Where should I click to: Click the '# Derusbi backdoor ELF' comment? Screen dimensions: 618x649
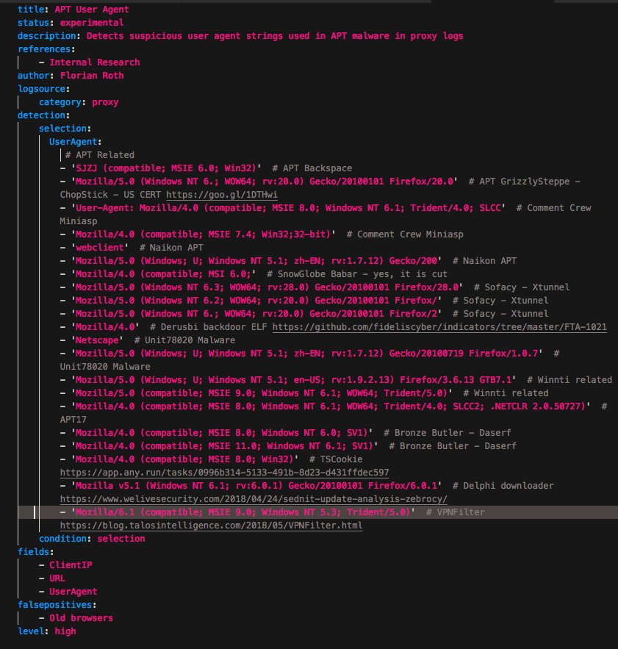click(208, 327)
